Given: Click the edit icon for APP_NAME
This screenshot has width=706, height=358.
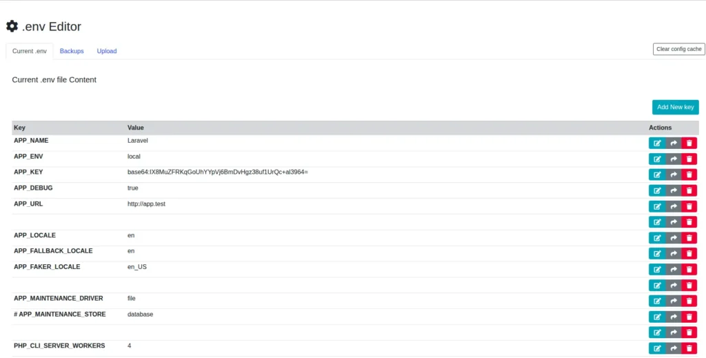Looking at the screenshot, I should (657, 143).
